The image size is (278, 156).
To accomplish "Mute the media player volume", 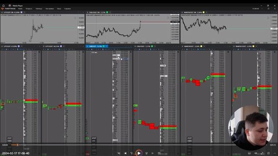I will tap(256, 153).
